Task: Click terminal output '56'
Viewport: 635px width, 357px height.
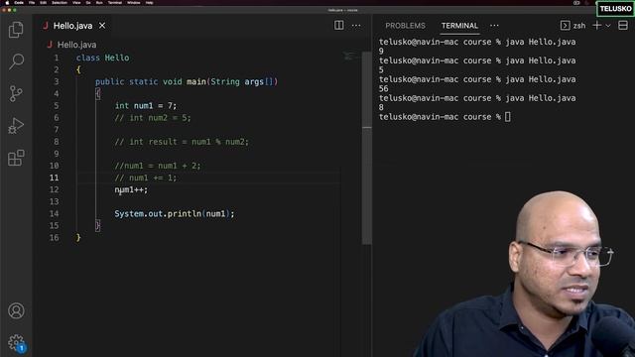Action: [384, 88]
